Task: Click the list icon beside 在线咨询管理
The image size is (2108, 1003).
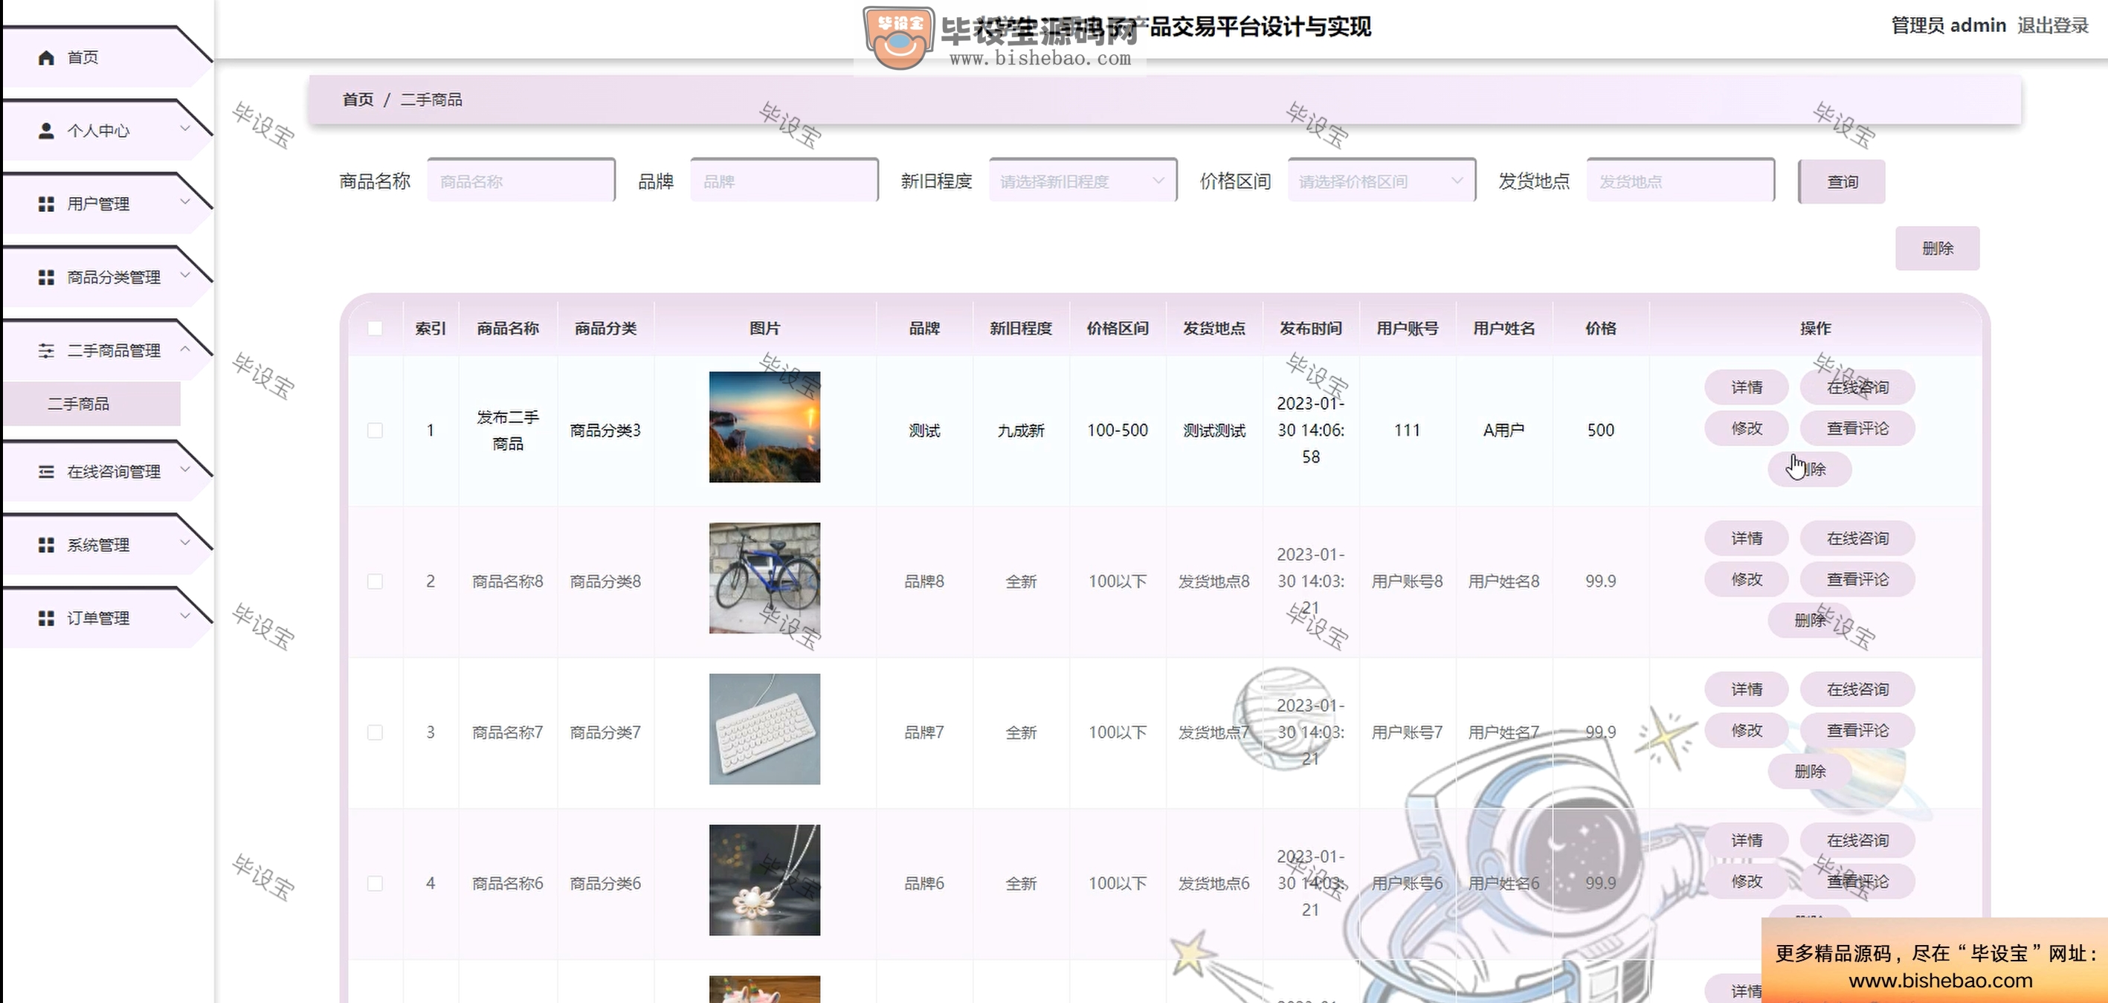Action: pos(47,472)
